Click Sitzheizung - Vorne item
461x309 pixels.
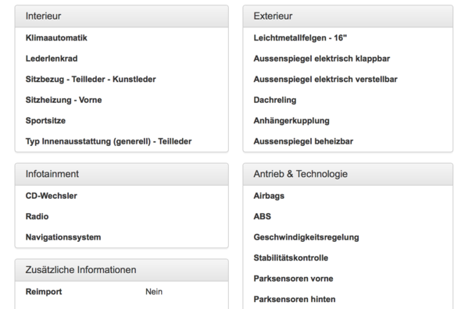point(63,100)
